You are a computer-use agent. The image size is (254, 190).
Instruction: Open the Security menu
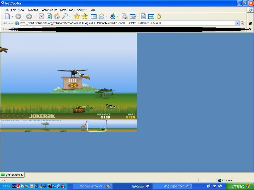82,10
